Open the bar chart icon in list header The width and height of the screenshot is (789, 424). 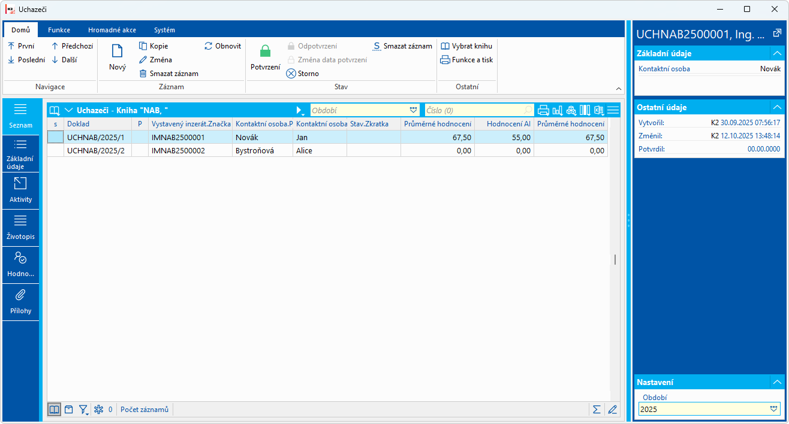click(557, 110)
